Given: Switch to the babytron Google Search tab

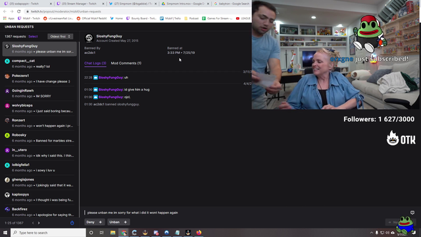Looking at the screenshot, I should [x=232, y=4].
